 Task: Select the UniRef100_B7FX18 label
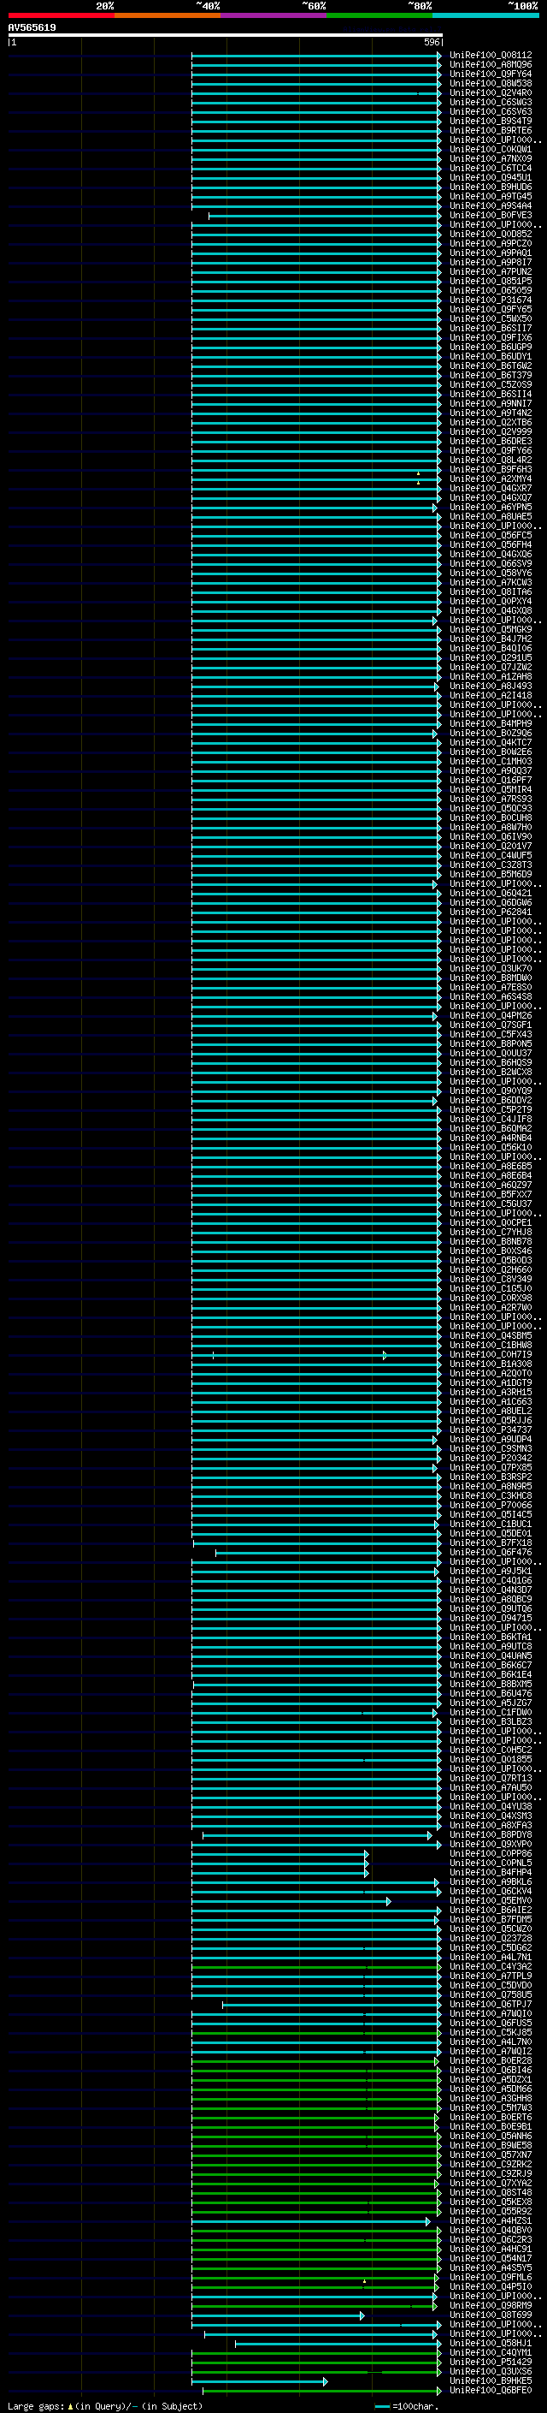coord(491,1542)
